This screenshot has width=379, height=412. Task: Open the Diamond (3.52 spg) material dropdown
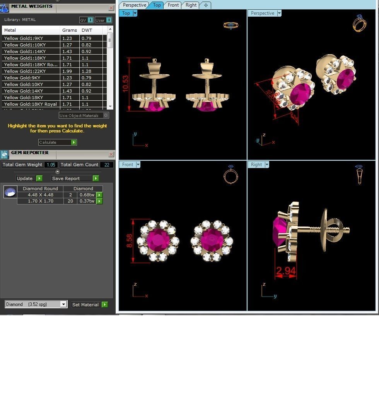pos(63,304)
